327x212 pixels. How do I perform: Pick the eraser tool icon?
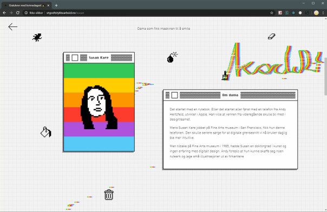click(x=272, y=36)
